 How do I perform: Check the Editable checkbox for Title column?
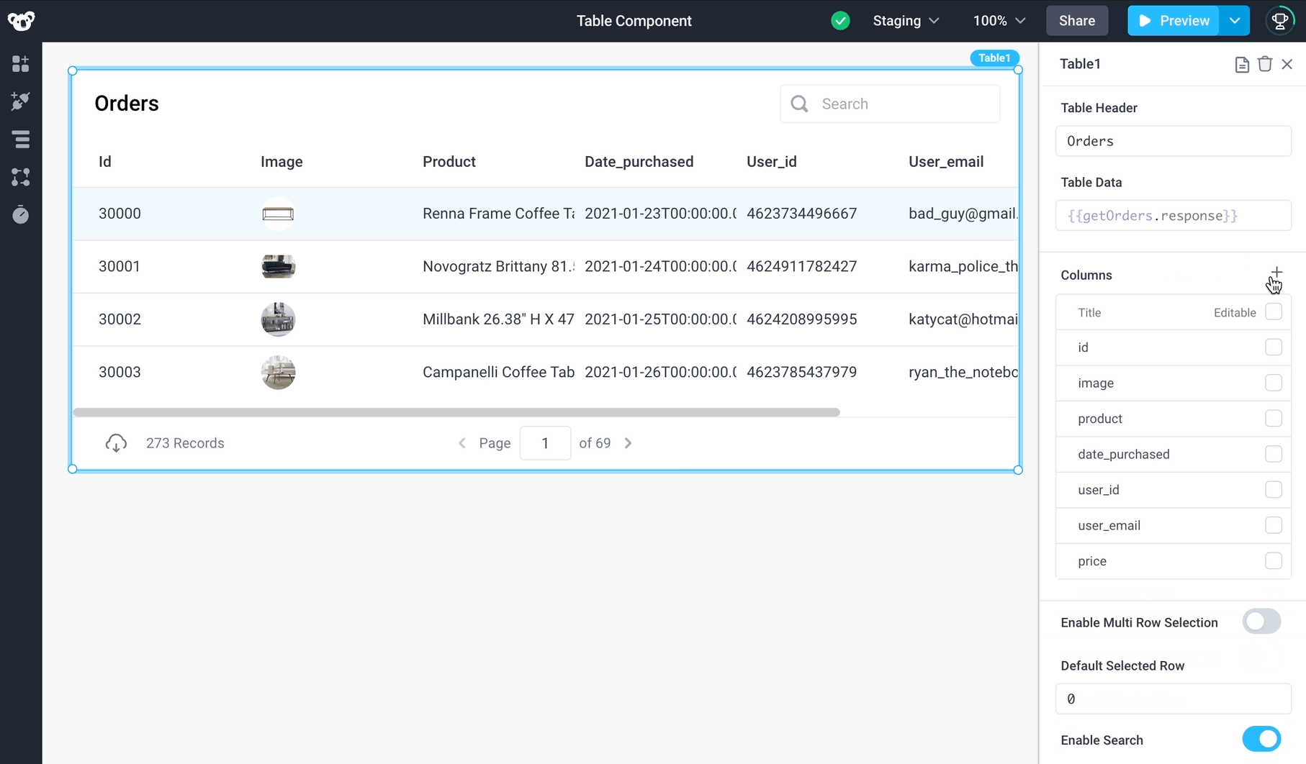tap(1274, 311)
